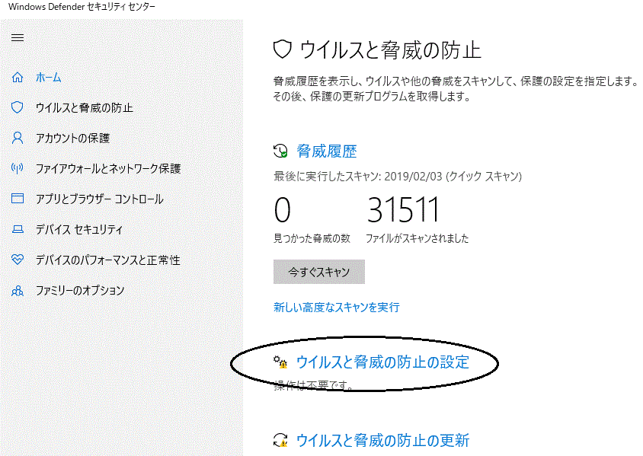This screenshot has height=456, width=643.
Task: Open ウイルスと脅威の防止の設定 link
Action: click(382, 362)
